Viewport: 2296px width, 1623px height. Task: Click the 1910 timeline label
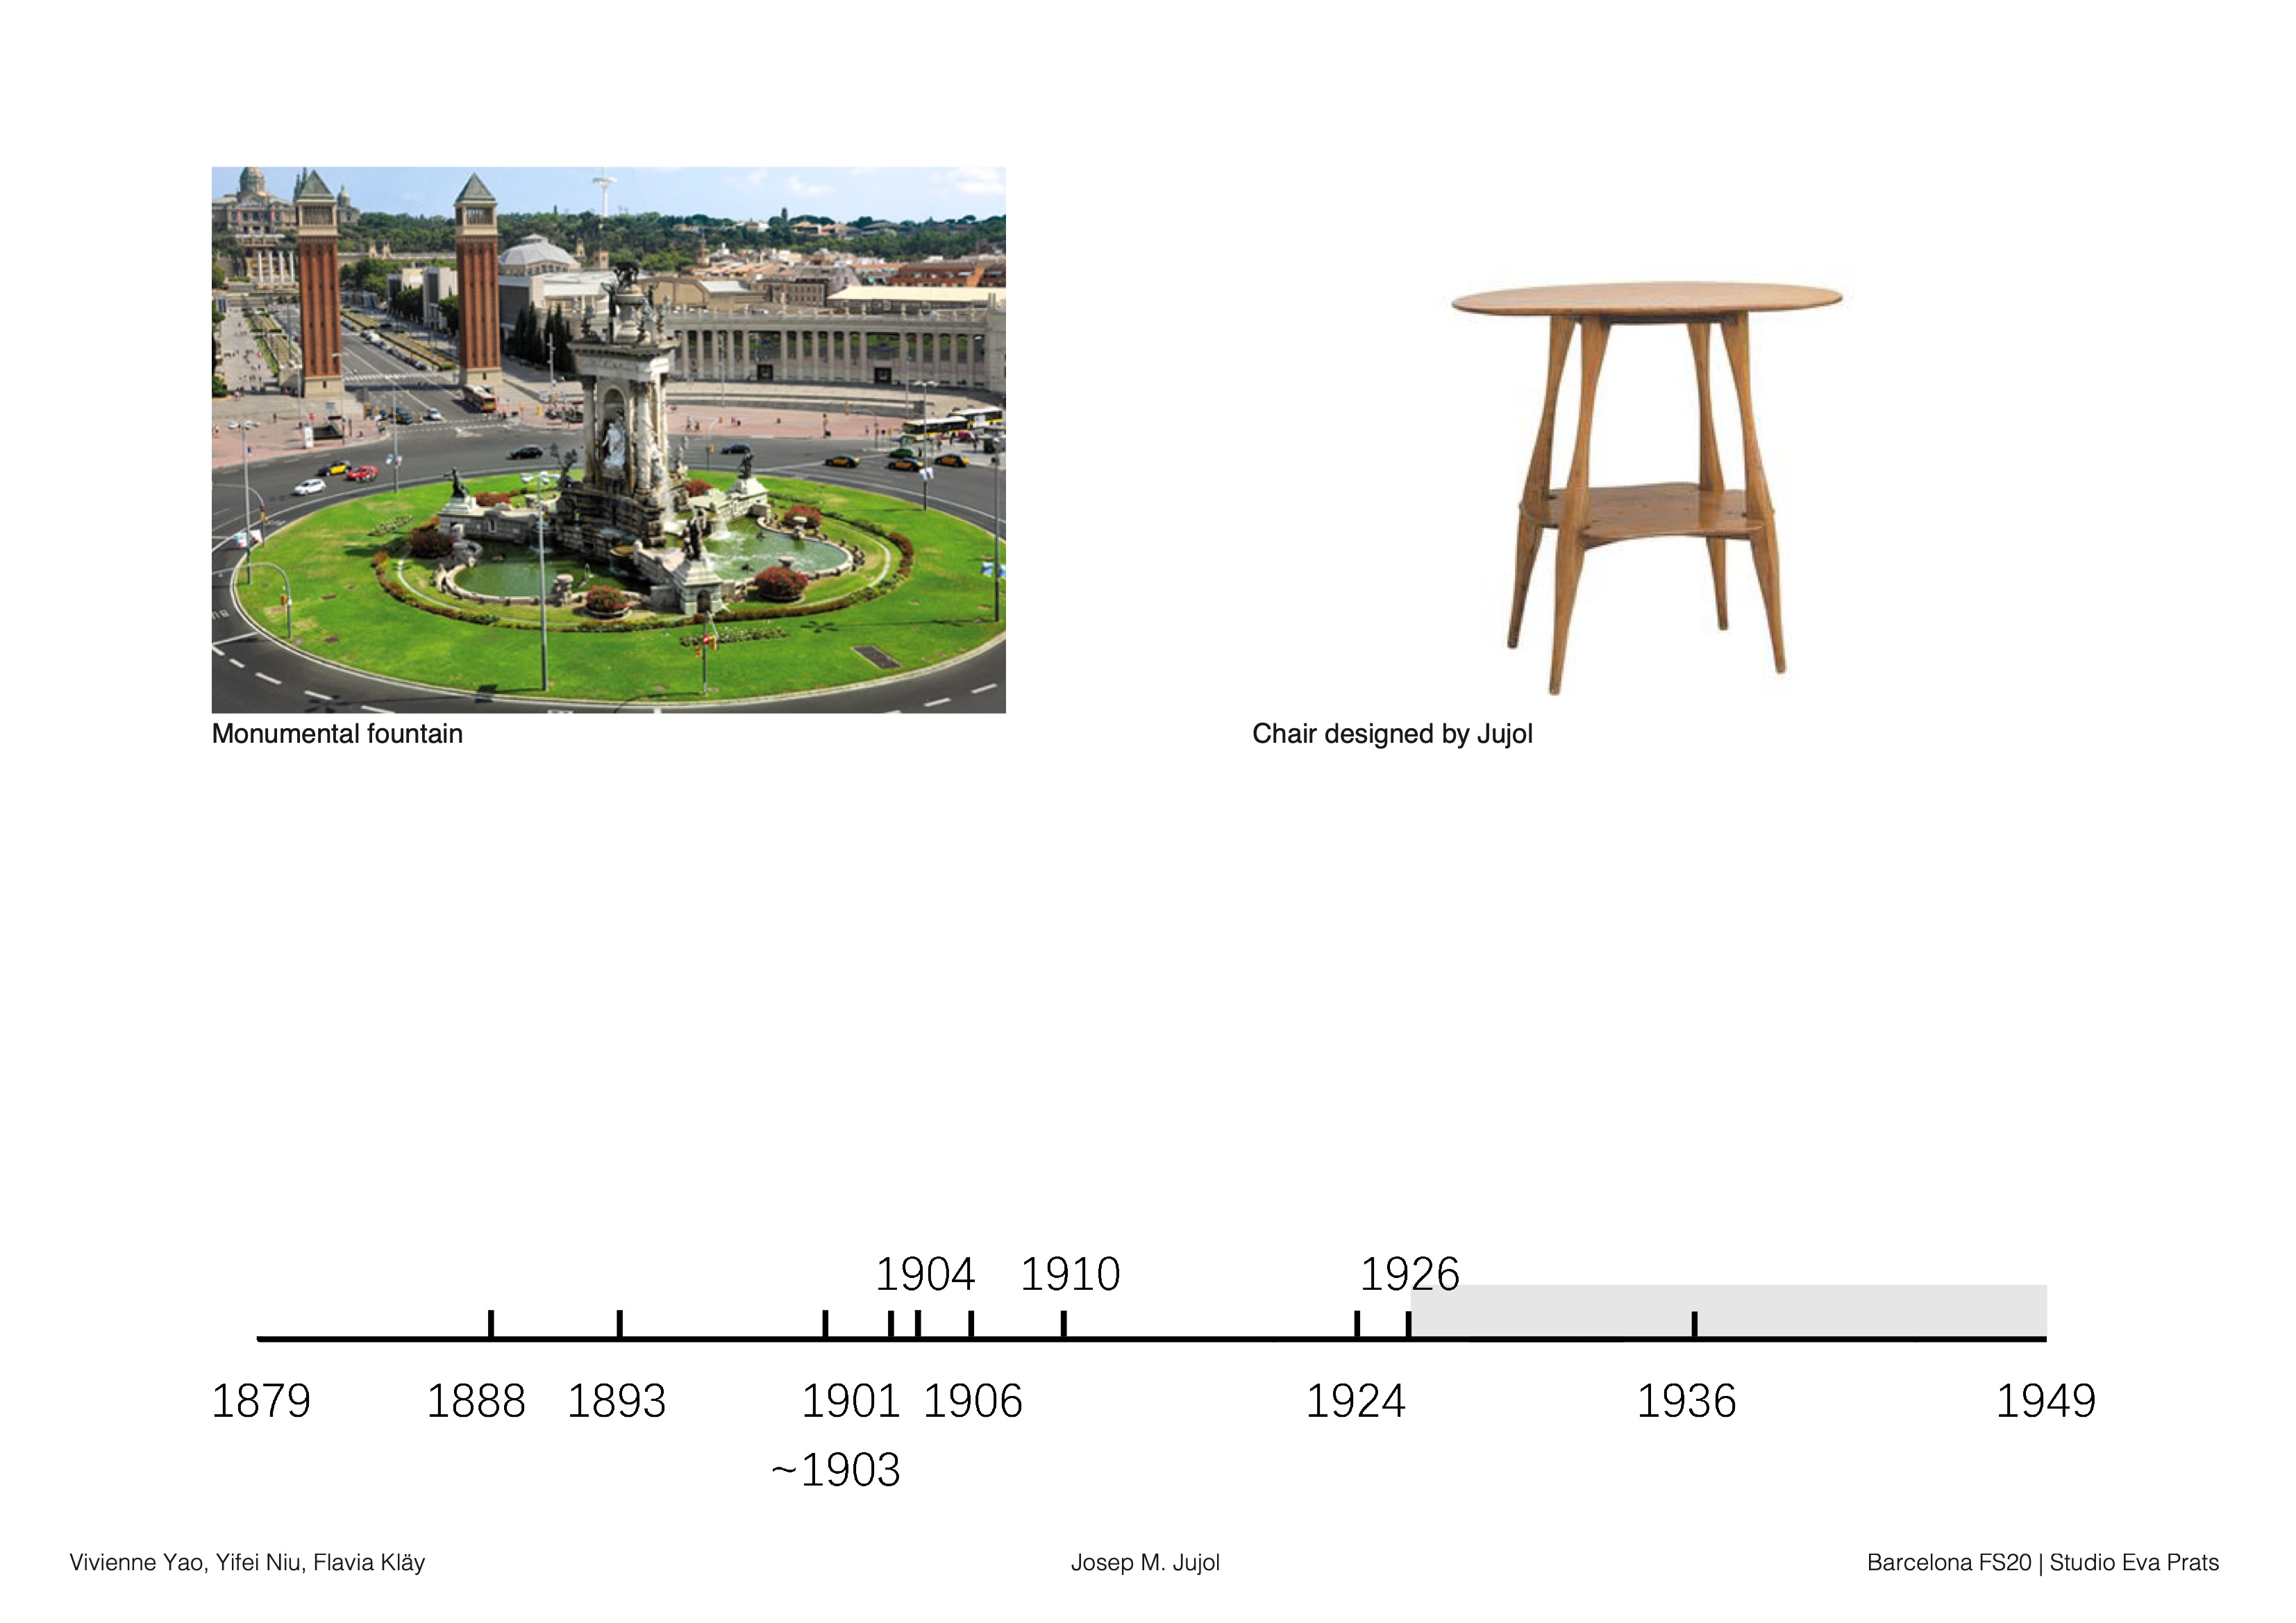(1070, 1274)
